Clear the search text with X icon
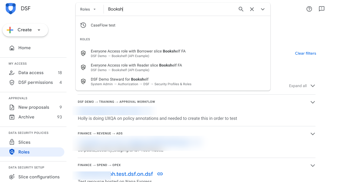346x182 pixels. pyautogui.click(x=252, y=9)
